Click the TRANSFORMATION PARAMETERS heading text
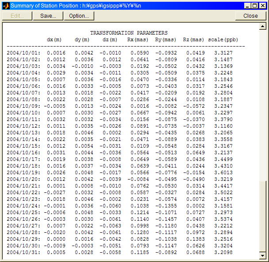Viewport: 269px width, 262px height. 129,33
